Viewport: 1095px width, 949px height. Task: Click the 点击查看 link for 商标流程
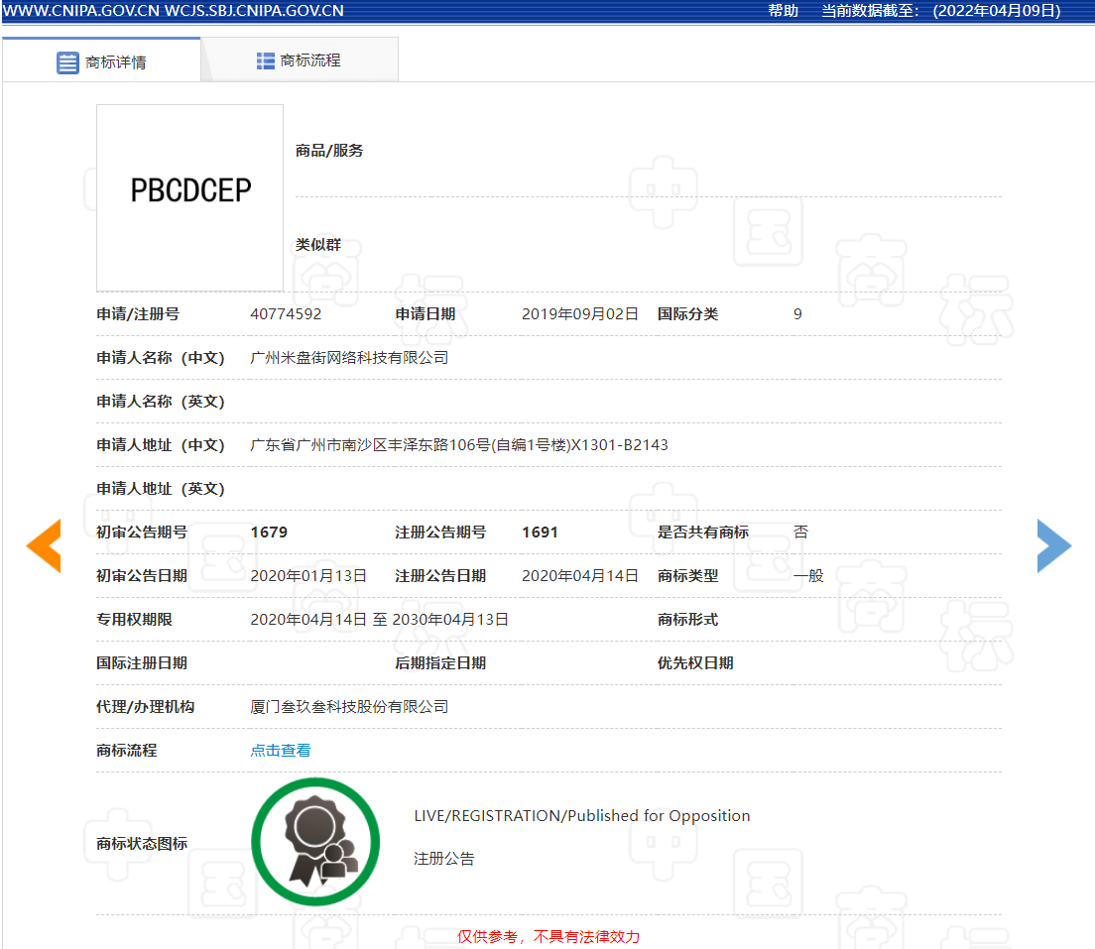click(281, 751)
